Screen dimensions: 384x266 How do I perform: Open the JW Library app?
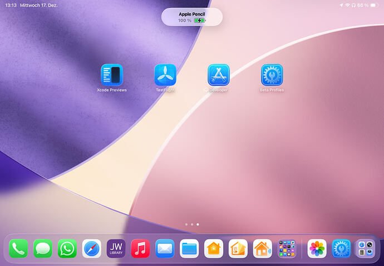point(116,248)
